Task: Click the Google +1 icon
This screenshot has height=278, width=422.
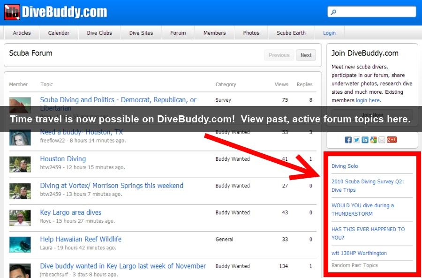Action: pos(392,140)
